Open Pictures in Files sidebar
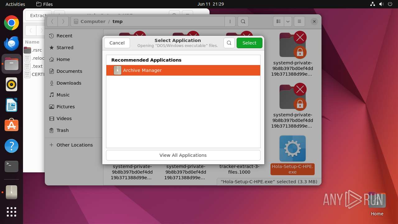The image size is (398, 224). click(x=74, y=107)
